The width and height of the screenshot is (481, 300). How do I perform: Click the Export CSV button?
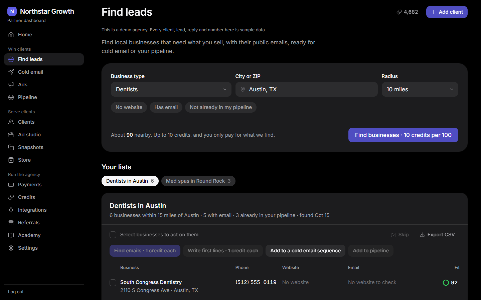pyautogui.click(x=437, y=235)
